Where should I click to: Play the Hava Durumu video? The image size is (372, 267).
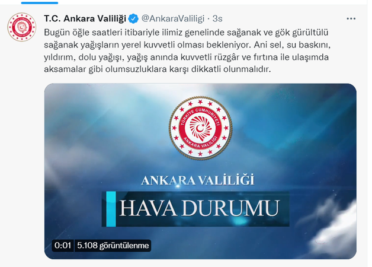click(x=200, y=171)
